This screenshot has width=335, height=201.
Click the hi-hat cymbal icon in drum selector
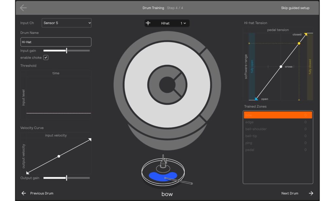click(x=148, y=23)
